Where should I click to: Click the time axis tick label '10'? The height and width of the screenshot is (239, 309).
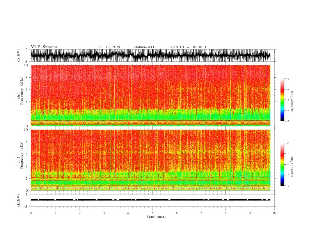tap(274, 213)
